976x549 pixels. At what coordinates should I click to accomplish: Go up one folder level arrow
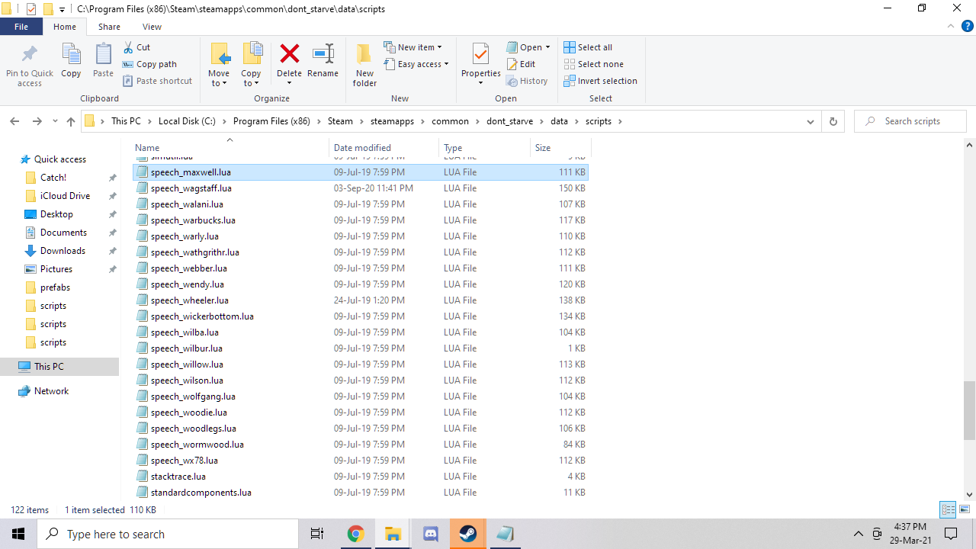(x=71, y=121)
